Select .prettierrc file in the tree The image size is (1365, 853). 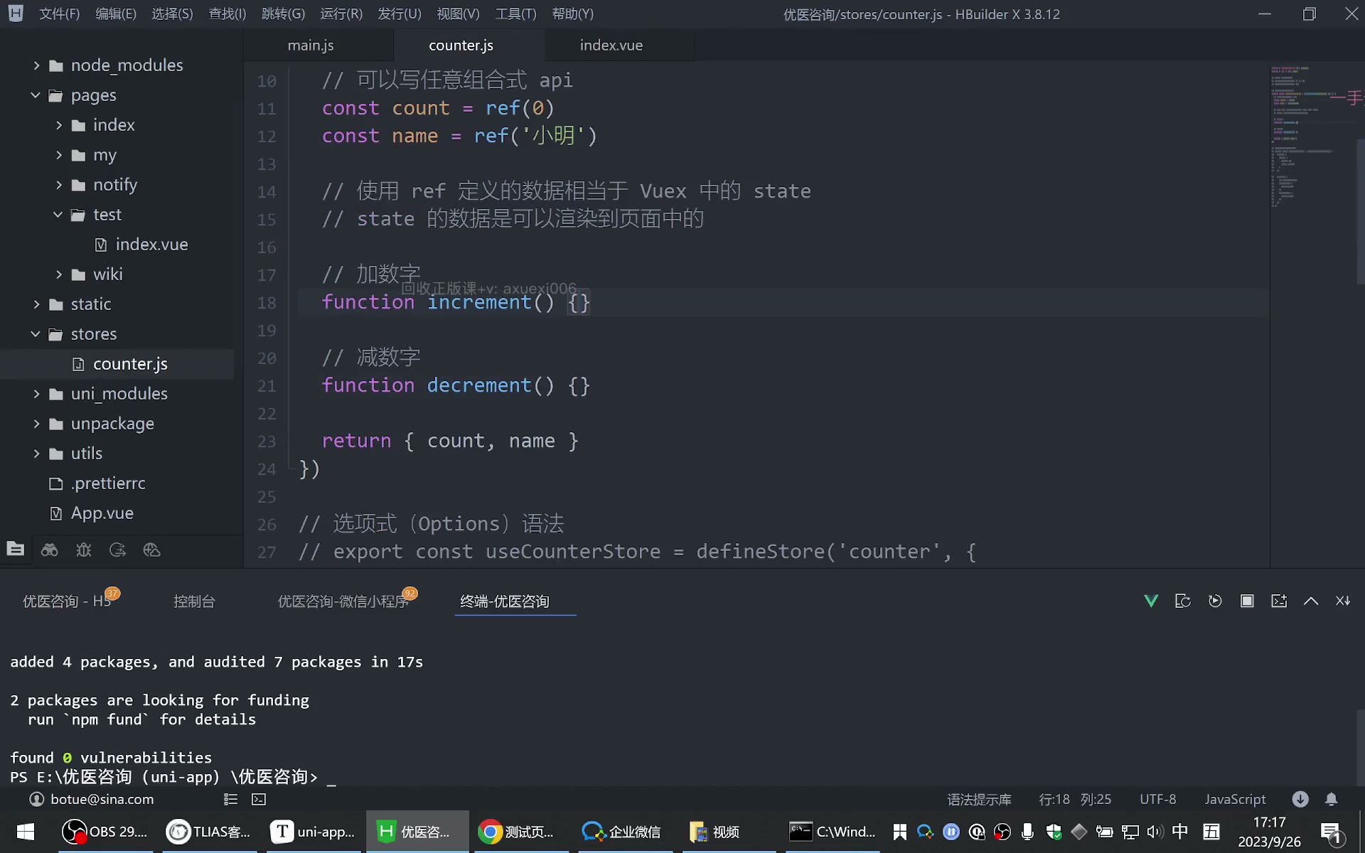coord(109,483)
